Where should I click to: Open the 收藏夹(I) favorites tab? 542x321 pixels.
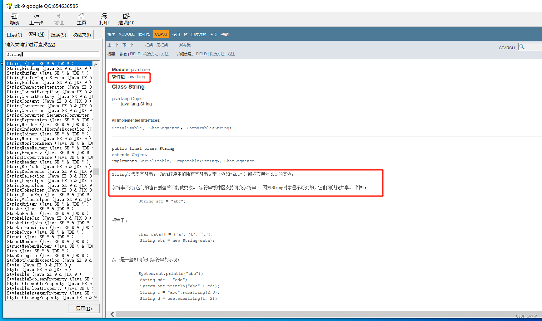(81, 34)
